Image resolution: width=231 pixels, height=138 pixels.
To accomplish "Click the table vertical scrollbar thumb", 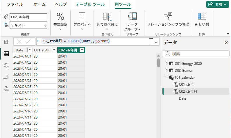I will tap(158, 63).
